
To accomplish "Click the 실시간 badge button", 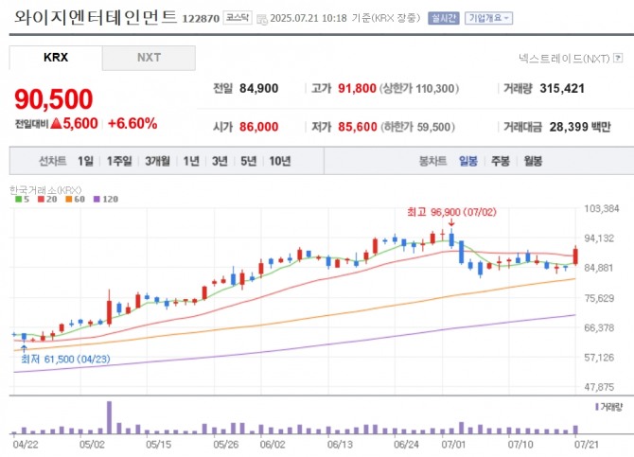I will coord(444,18).
